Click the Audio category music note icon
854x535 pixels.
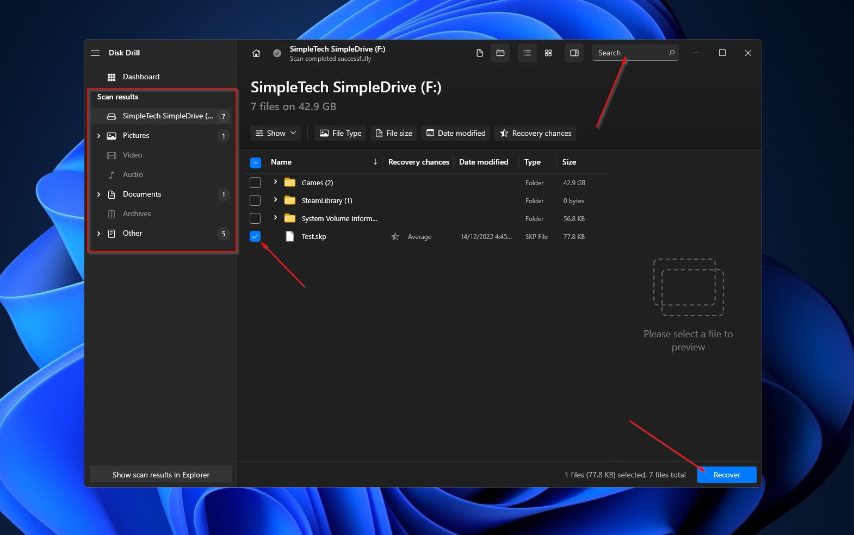(112, 175)
